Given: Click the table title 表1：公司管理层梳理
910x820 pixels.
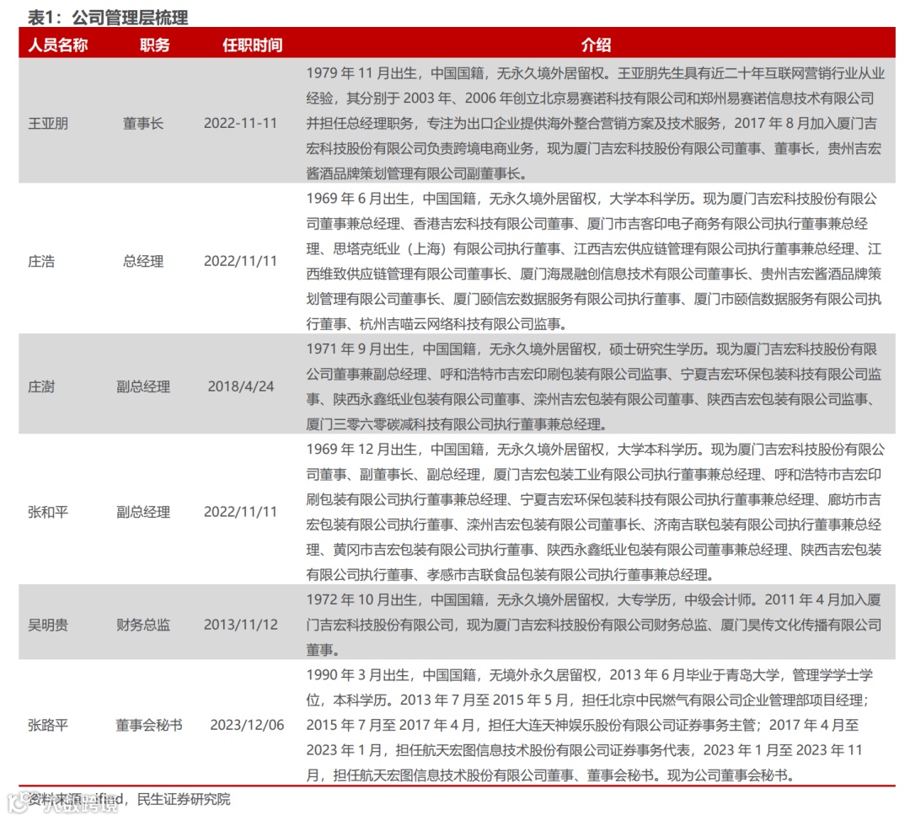Looking at the screenshot, I should [x=108, y=18].
